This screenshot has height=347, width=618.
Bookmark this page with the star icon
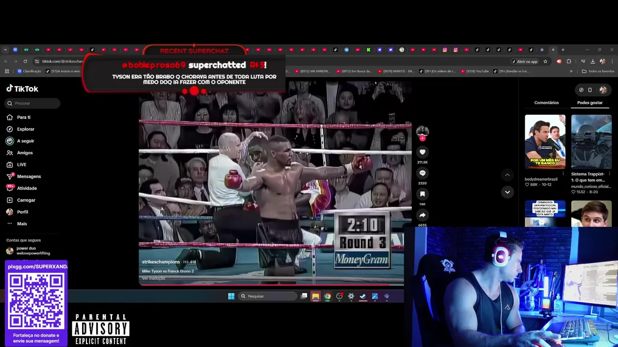point(546,61)
